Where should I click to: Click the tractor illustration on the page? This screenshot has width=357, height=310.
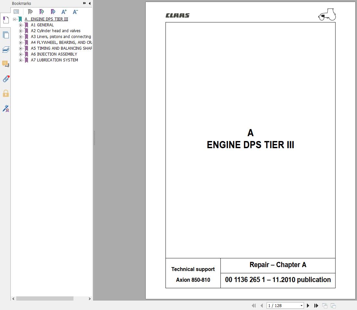[x=327, y=15]
